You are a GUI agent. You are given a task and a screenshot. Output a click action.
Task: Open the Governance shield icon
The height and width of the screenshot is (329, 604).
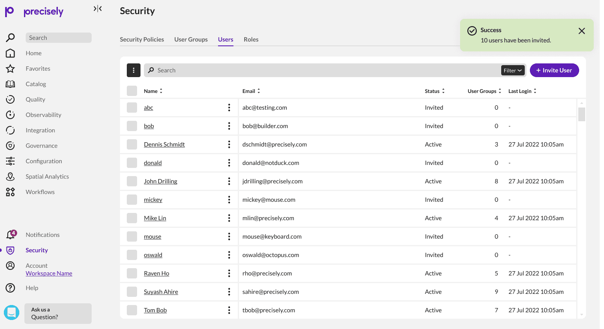tap(10, 146)
